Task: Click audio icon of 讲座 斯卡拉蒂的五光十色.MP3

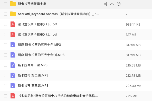Action: click(x=13, y=44)
